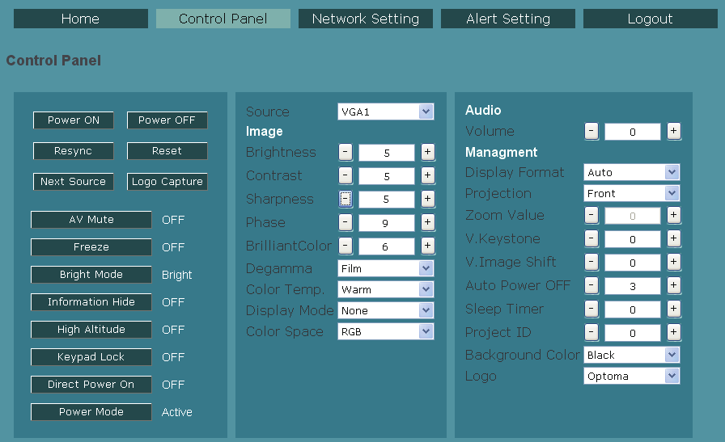The width and height of the screenshot is (725, 442).
Task: Decrease Phase with minus button
Action: point(346,223)
